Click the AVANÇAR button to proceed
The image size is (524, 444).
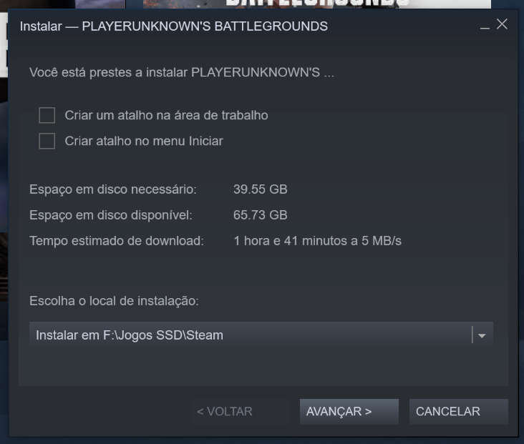pos(349,412)
